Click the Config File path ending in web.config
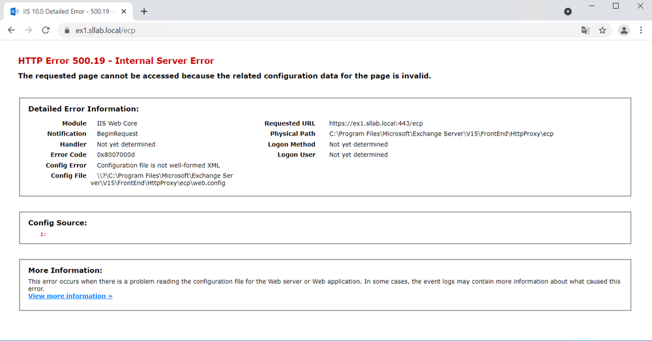This screenshot has width=652, height=341. 162,179
